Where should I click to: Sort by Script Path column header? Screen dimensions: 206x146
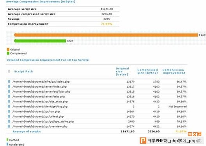[x=23, y=71]
